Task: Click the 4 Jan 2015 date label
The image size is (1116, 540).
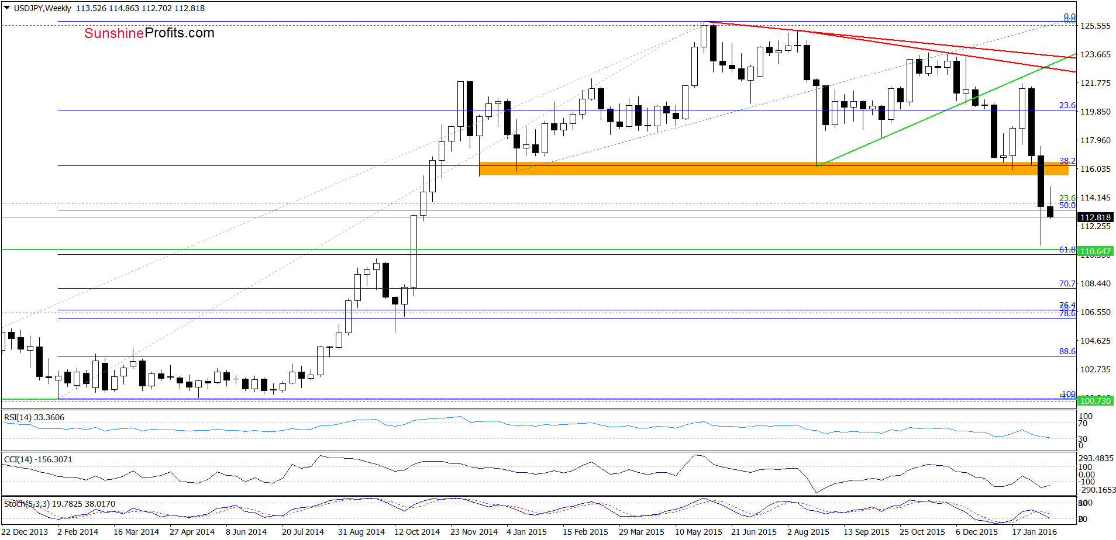Action: tap(526, 532)
